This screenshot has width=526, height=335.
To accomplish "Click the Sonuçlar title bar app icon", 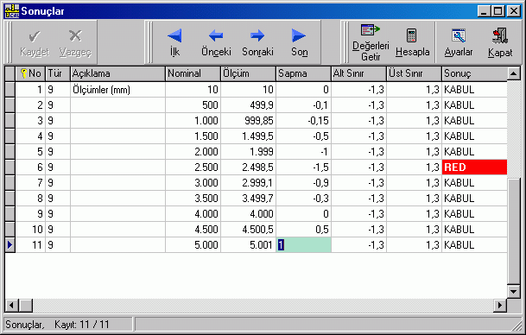I will 12,11.
